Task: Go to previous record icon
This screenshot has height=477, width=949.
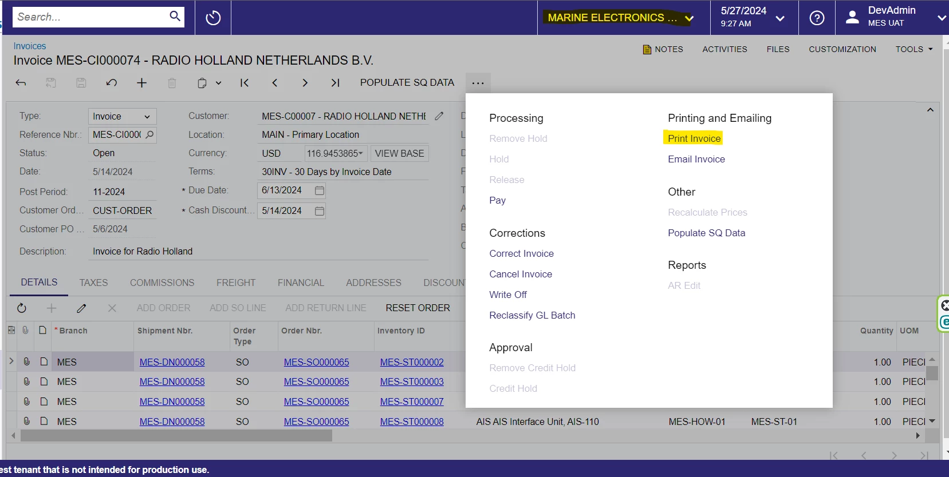Action: pos(275,83)
